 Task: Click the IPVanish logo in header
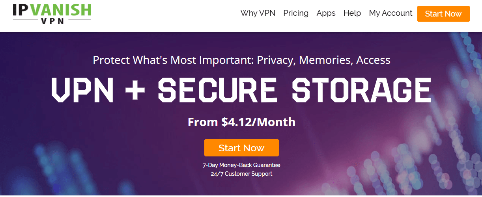[52, 13]
